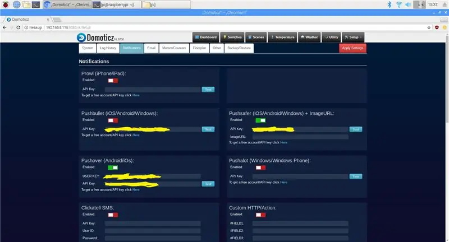Click Test in the Pushover section

[208, 184]
